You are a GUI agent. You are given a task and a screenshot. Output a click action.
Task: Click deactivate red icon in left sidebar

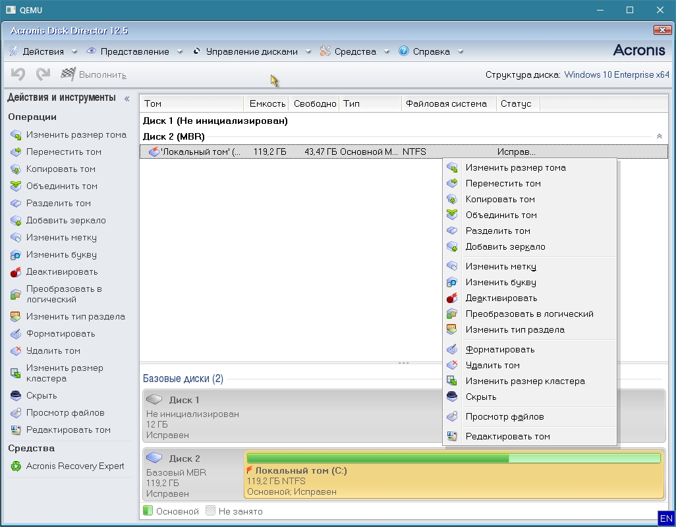(x=16, y=272)
